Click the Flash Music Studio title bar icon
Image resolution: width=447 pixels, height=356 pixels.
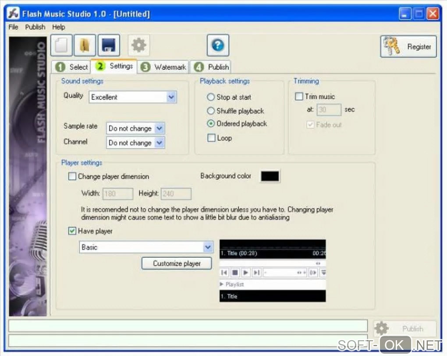(14, 13)
